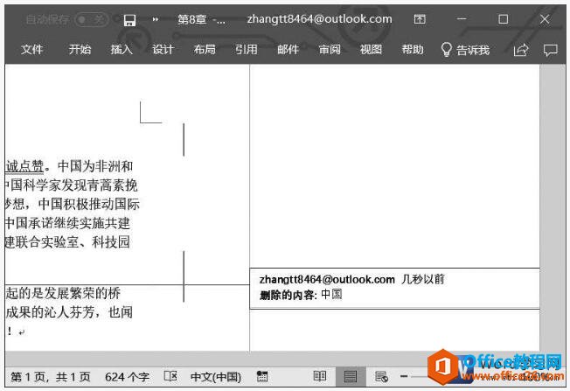The height and width of the screenshot is (391, 570).
Task: Open the Comments speech bubble icon
Action: 551,50
